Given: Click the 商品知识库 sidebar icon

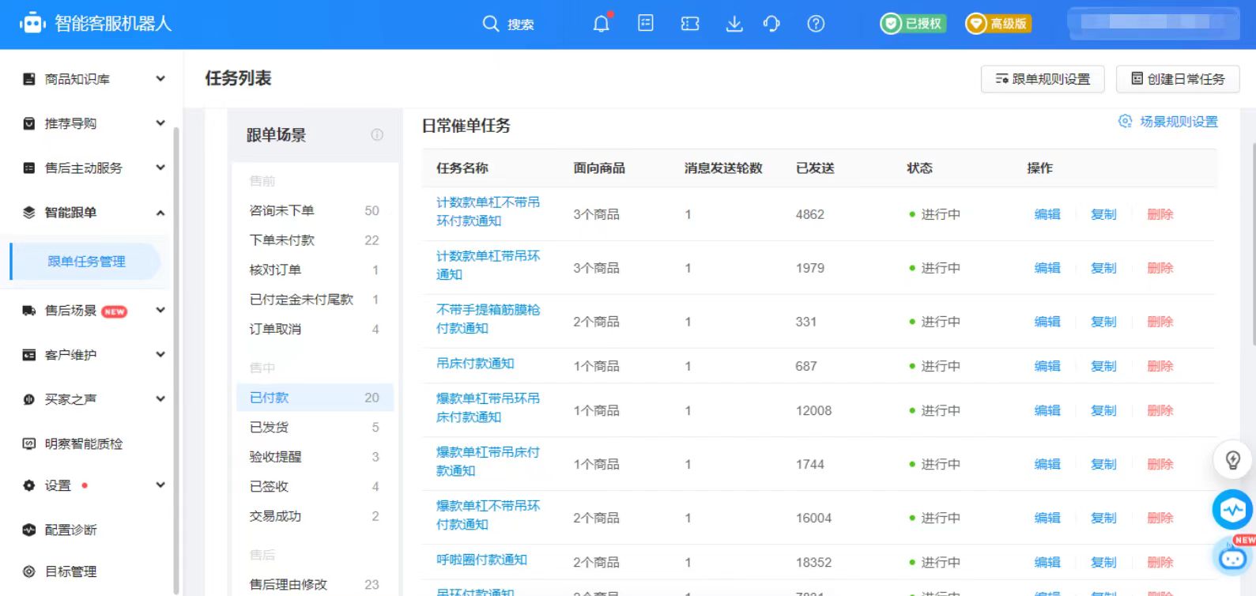Looking at the screenshot, I should point(29,79).
